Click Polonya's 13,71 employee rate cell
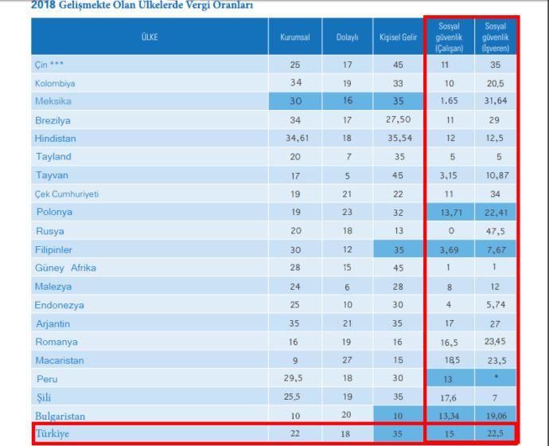This screenshot has width=549, height=446. [x=450, y=213]
